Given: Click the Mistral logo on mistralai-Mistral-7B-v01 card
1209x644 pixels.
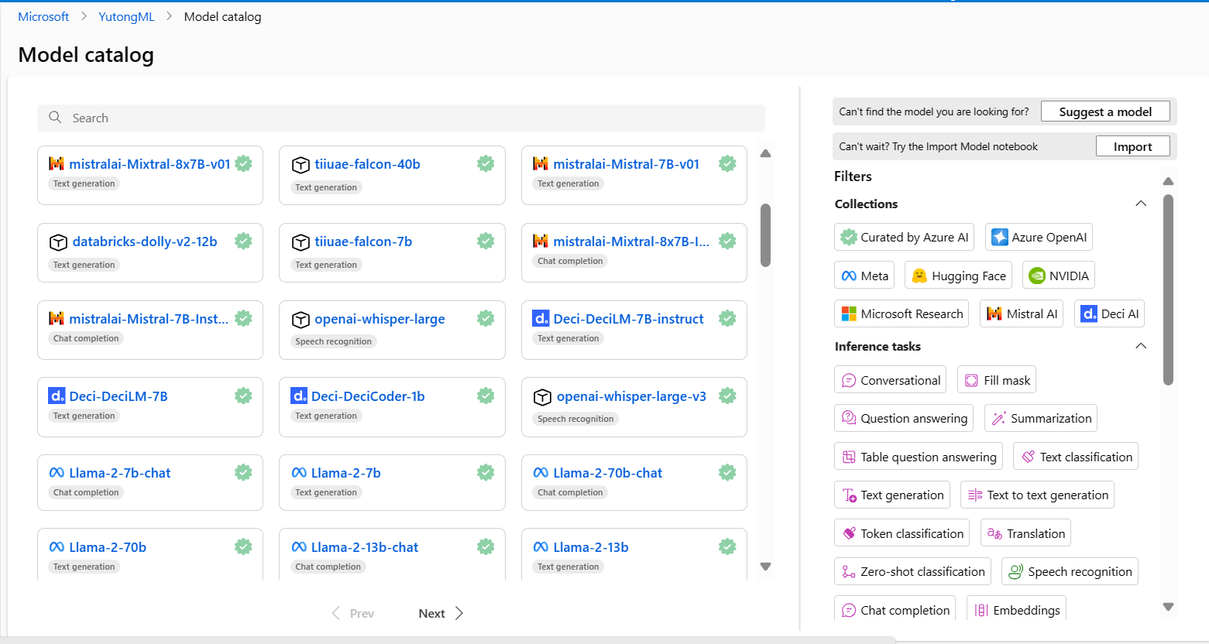Looking at the screenshot, I should [x=541, y=163].
